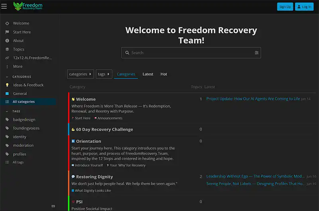319x211 pixels.
Task: Click the General category blue square
Action: [x=7, y=94]
